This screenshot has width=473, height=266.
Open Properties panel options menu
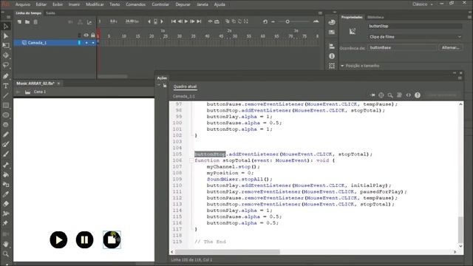[469, 17]
